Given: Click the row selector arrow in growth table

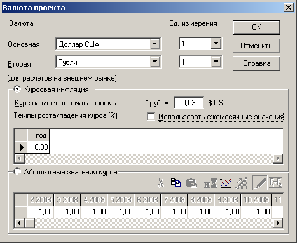Looking at the screenshot, I should [x=21, y=147].
